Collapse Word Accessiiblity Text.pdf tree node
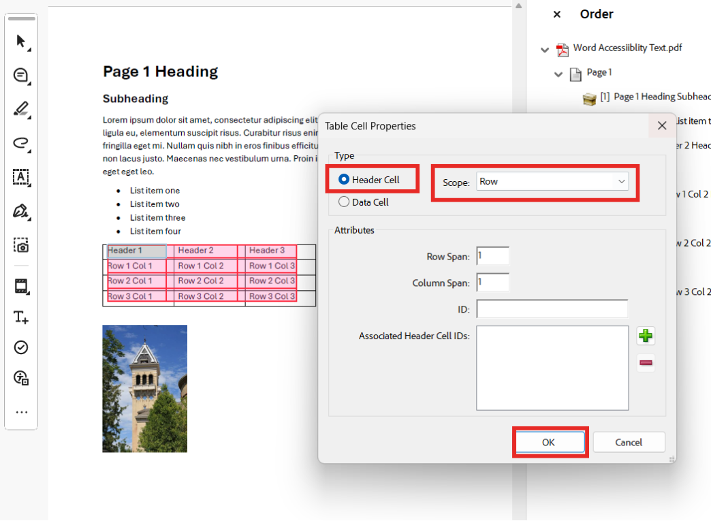The height and width of the screenshot is (521, 711). pos(545,50)
